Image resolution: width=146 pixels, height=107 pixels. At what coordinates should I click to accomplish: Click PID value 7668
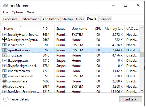(x=46, y=40)
